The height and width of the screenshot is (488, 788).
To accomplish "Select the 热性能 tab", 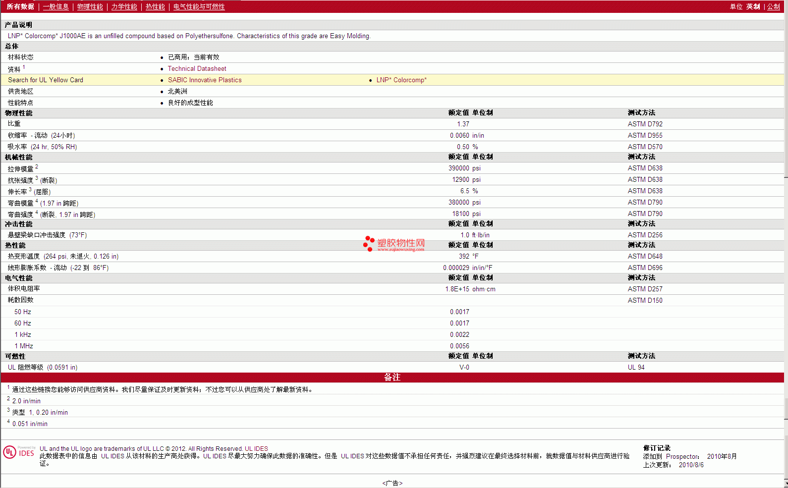I will pyautogui.click(x=155, y=6).
